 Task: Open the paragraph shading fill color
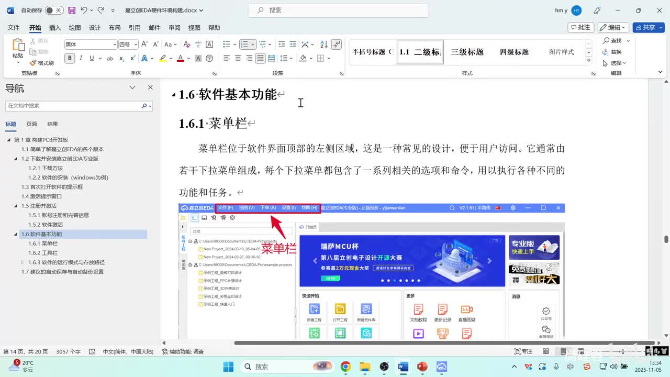tap(303, 58)
